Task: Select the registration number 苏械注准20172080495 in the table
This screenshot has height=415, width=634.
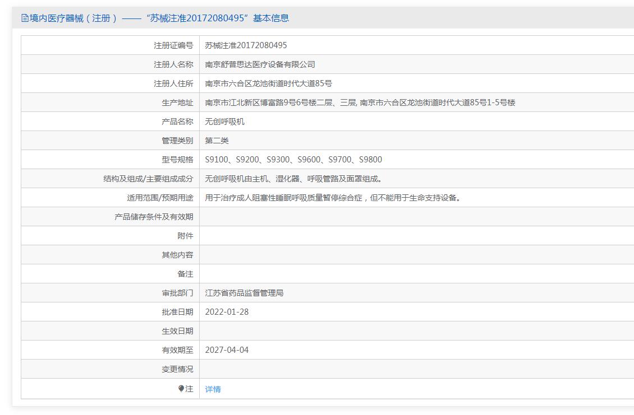Action: [246, 45]
